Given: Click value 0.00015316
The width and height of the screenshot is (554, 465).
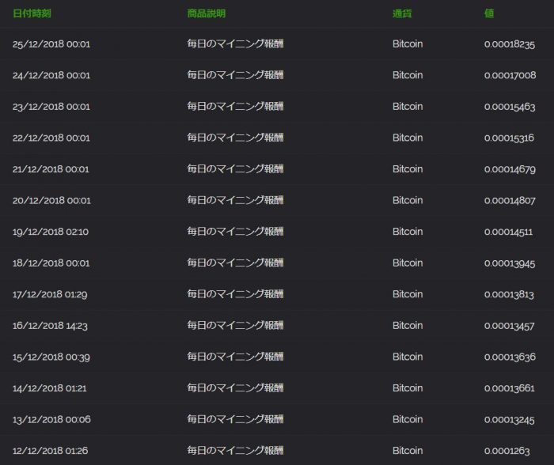Looking at the screenshot, I should 509,138.
